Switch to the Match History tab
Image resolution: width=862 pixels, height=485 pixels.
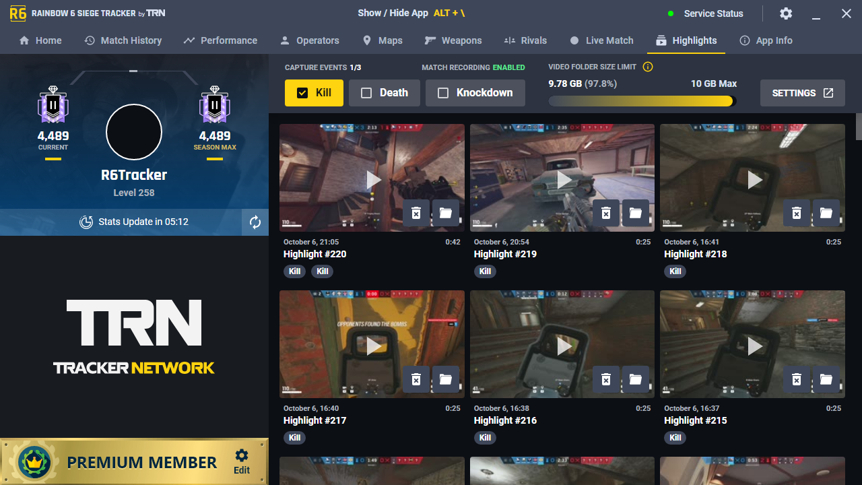(x=123, y=40)
